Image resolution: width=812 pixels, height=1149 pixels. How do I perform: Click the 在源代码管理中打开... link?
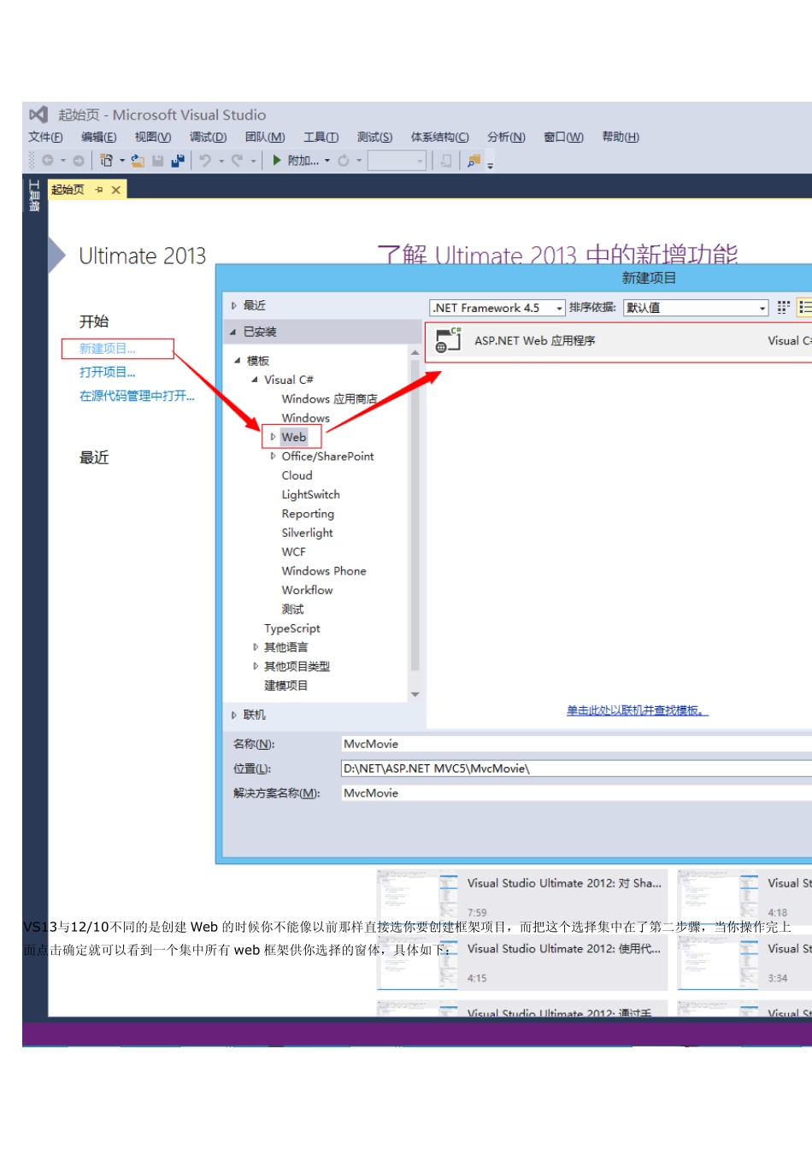(137, 396)
